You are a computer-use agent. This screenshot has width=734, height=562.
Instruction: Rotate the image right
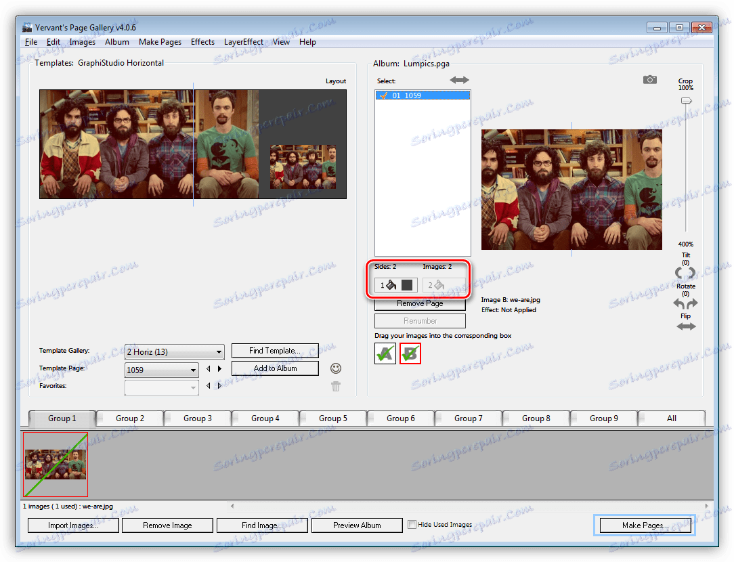(x=692, y=303)
